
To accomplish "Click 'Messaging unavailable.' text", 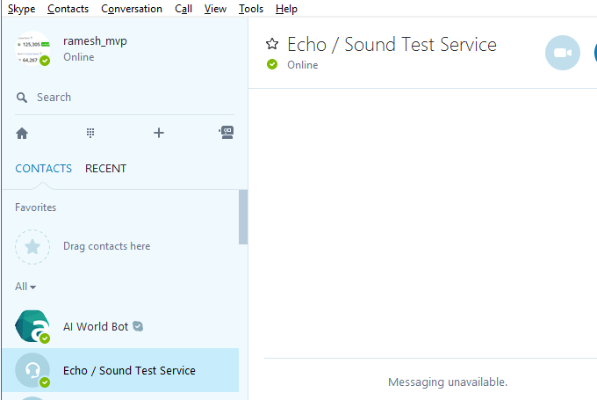I will click(x=448, y=382).
